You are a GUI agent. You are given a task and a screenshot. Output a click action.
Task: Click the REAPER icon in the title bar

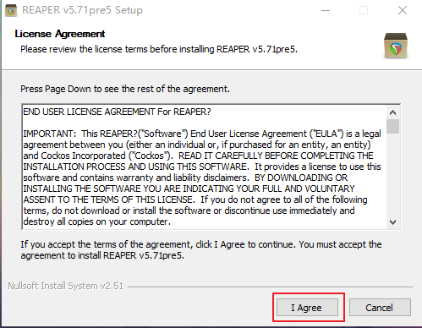click(11, 10)
